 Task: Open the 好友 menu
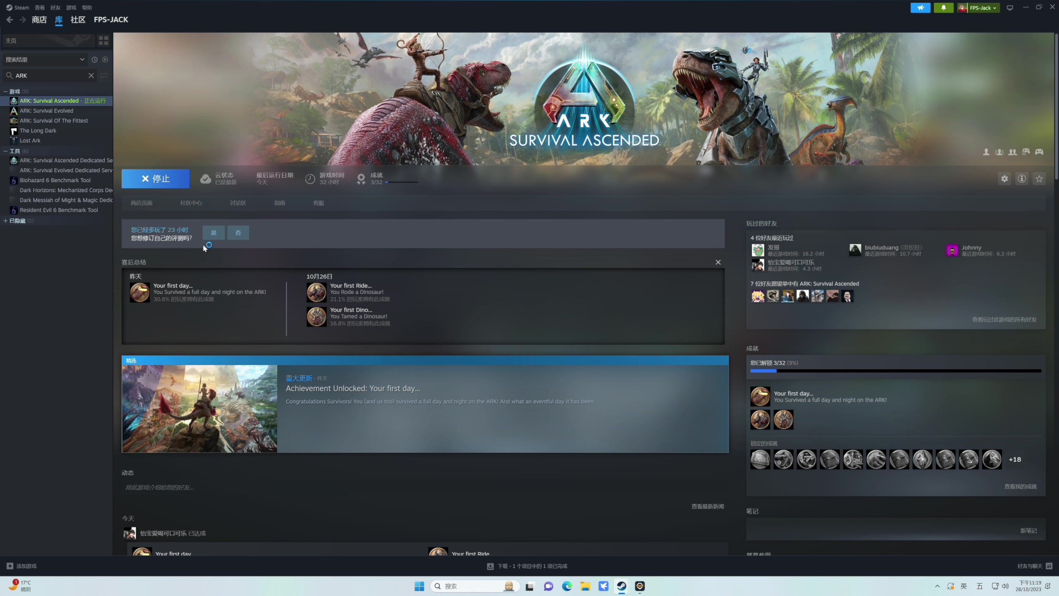tap(55, 7)
